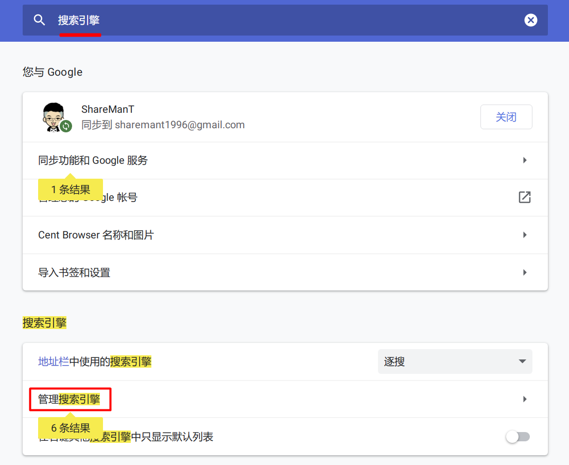Click arrow beside Cent Browser 名称和图片

tap(525, 235)
